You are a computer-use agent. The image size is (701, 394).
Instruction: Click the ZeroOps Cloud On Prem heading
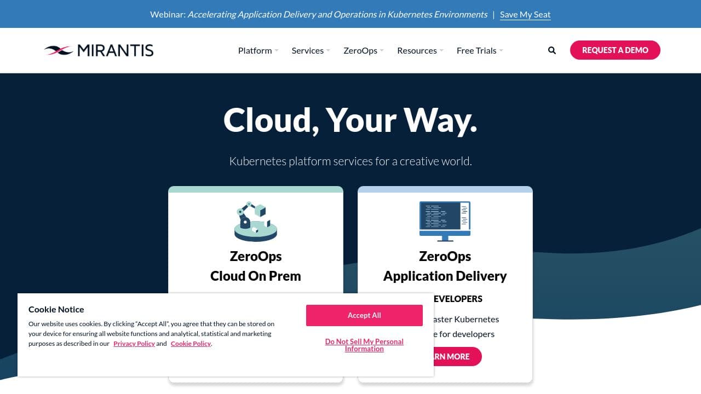256,266
